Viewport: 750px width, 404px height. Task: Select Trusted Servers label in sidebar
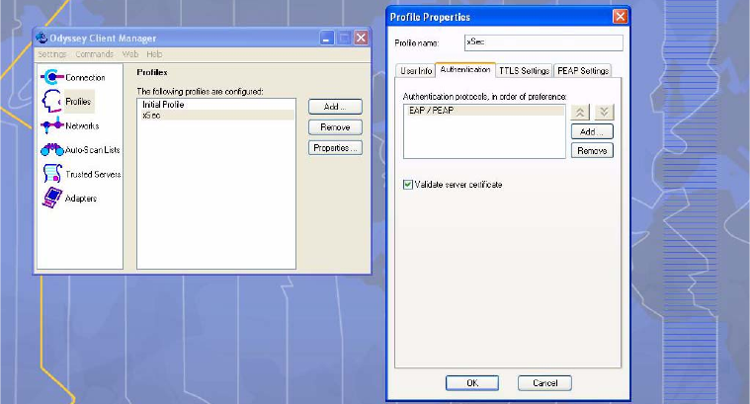(93, 174)
